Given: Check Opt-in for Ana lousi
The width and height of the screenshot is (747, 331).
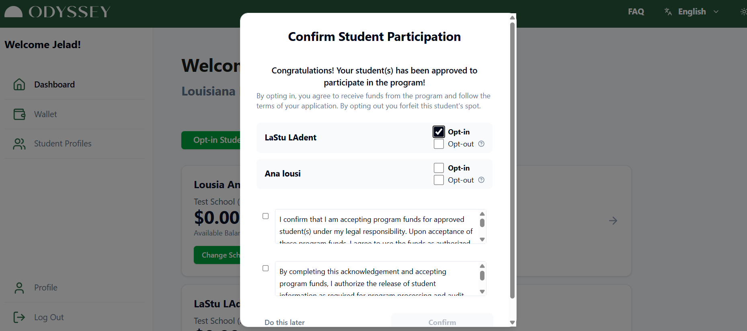Looking at the screenshot, I should pos(439,168).
